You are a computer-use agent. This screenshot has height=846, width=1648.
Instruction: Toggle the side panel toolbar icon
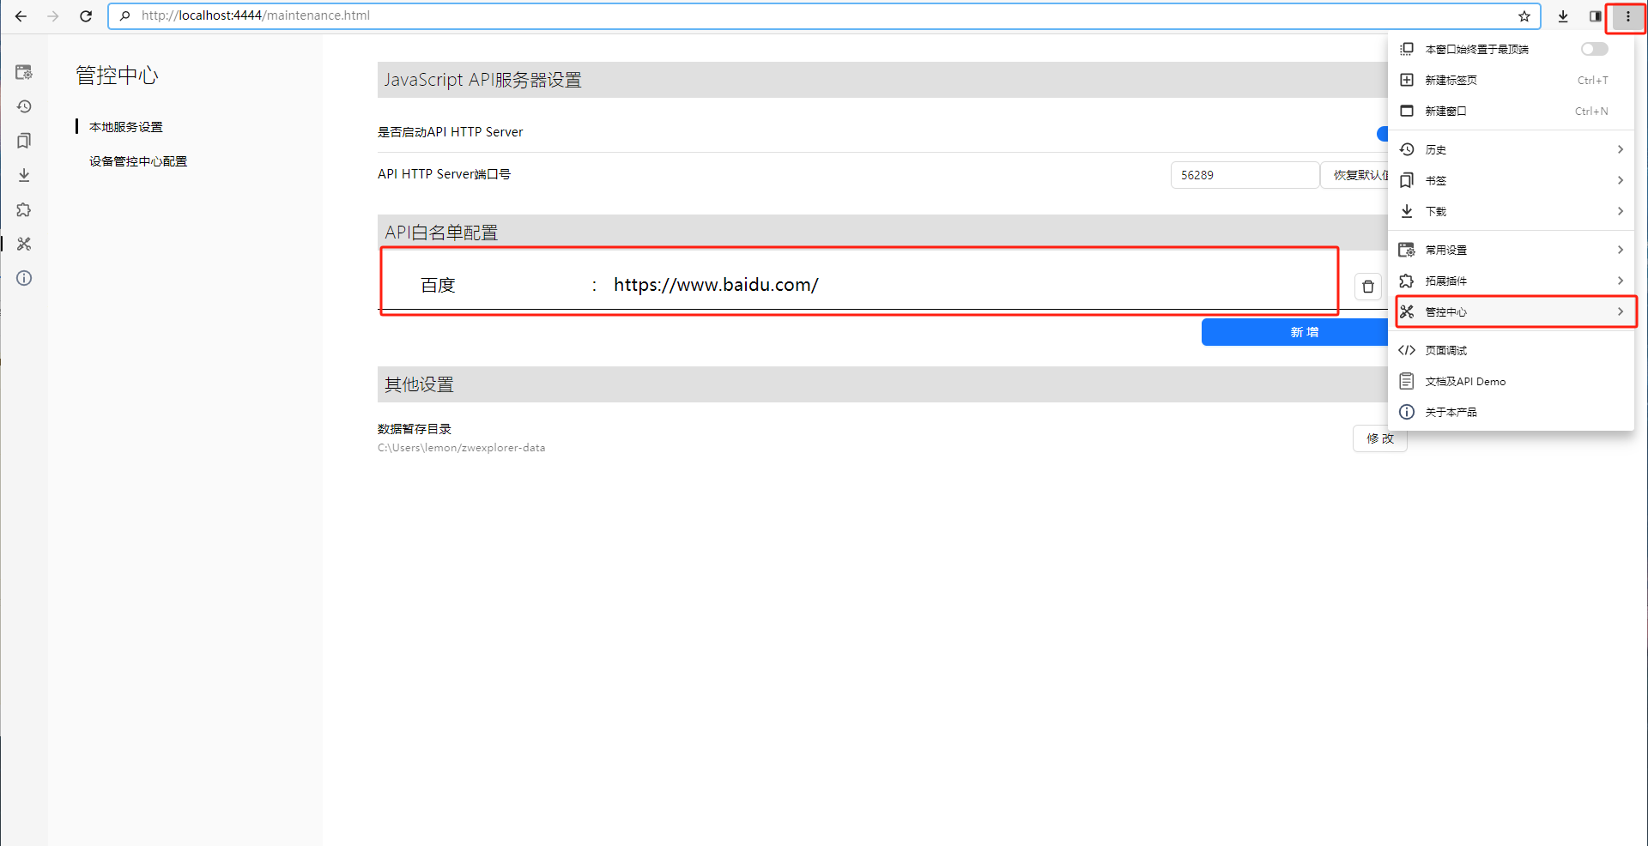click(x=1595, y=16)
